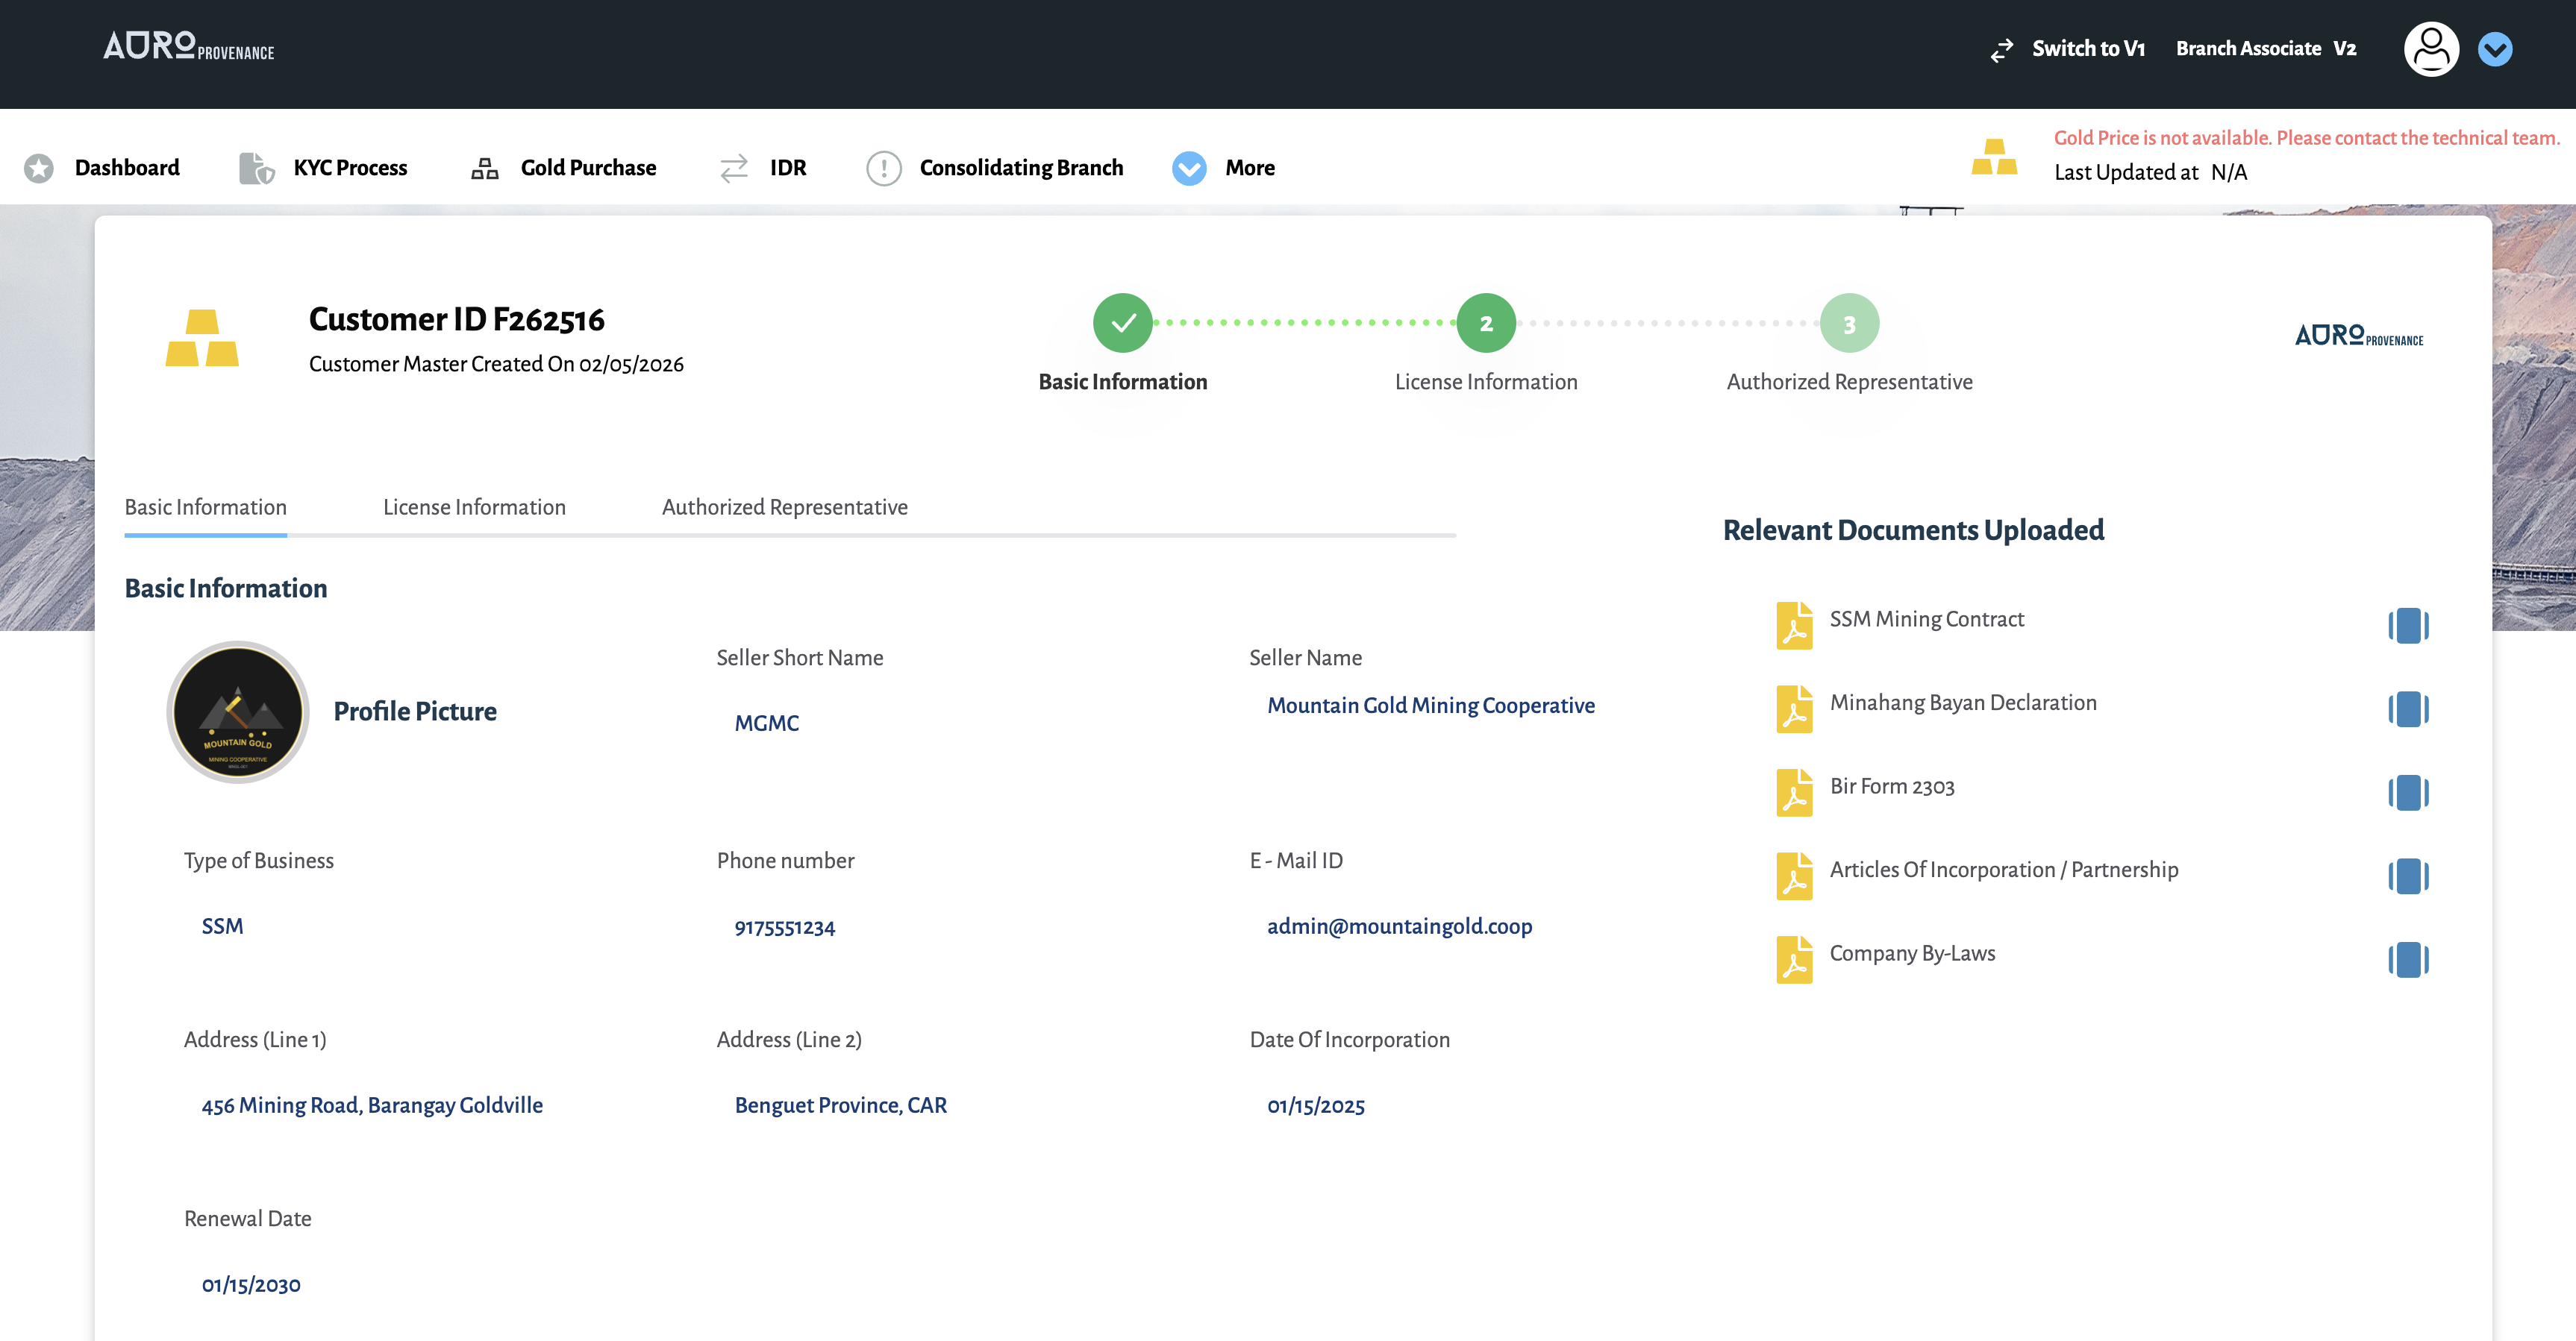
Task: Click the Consolidating Branch alert icon
Action: (x=884, y=167)
